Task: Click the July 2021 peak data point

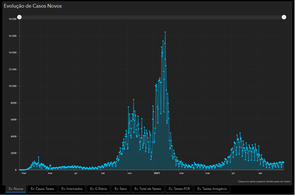Action: [240, 133]
